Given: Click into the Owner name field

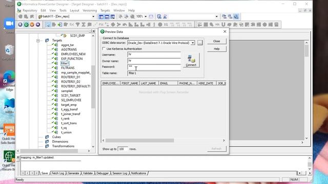Looking at the screenshot, I should point(154,61).
